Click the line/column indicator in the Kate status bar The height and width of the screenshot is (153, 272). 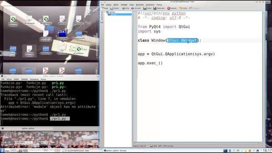pyautogui.click(x=140, y=146)
